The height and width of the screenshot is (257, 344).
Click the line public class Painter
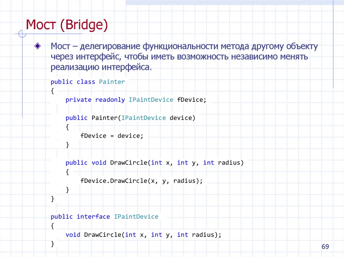(x=87, y=81)
